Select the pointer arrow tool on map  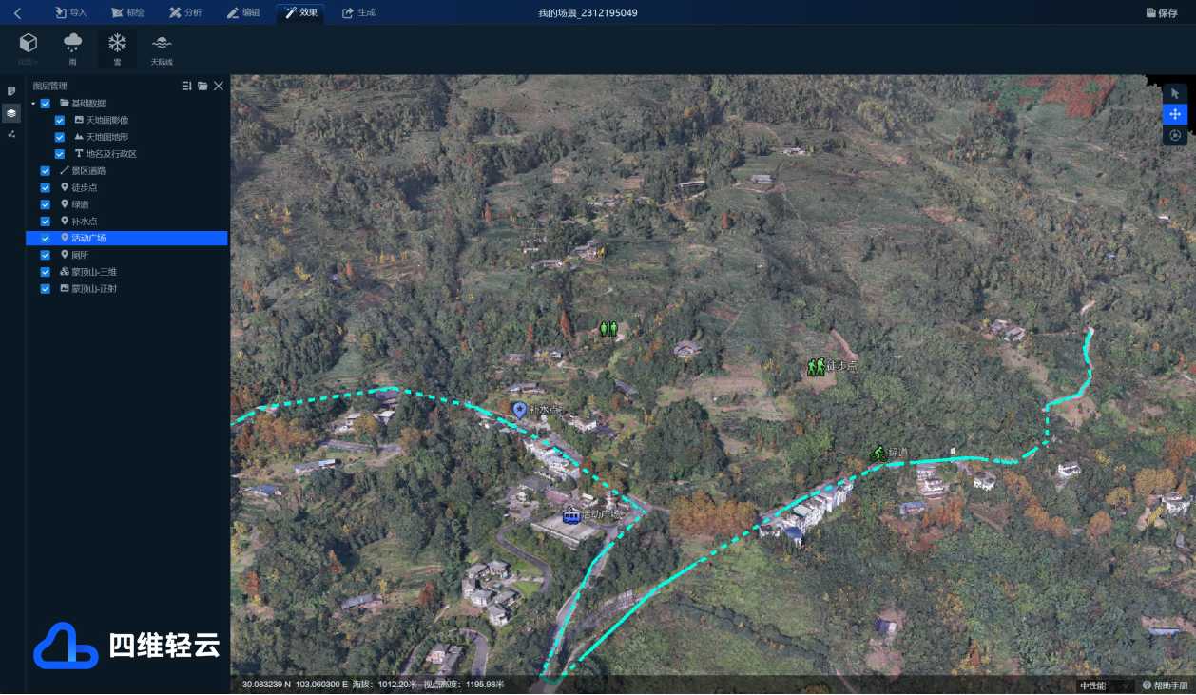pyautogui.click(x=1175, y=93)
